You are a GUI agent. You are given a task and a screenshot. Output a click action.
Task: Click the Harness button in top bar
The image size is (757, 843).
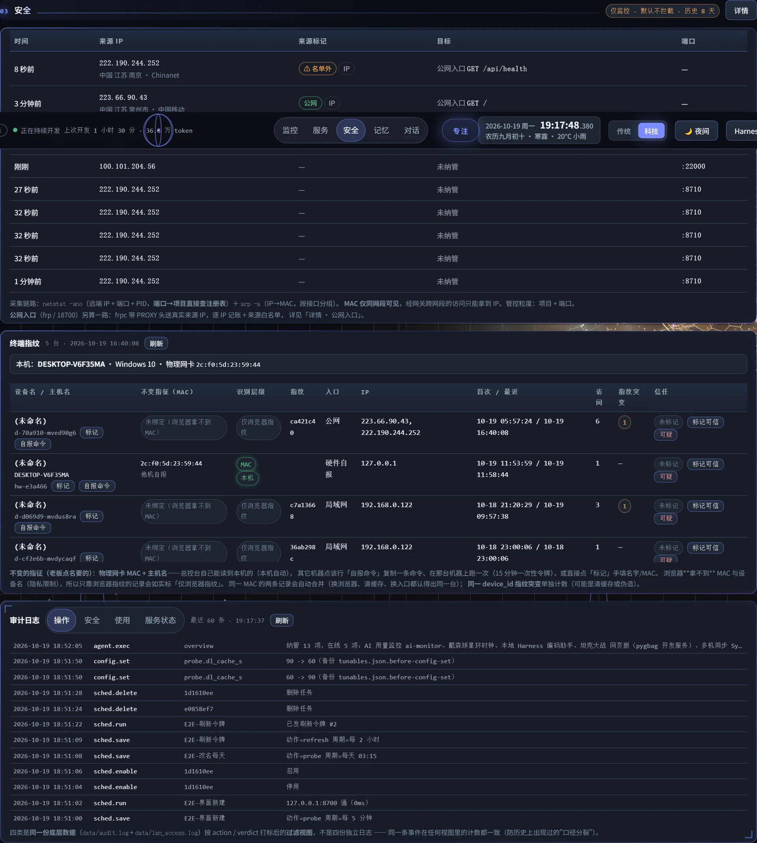click(x=742, y=131)
